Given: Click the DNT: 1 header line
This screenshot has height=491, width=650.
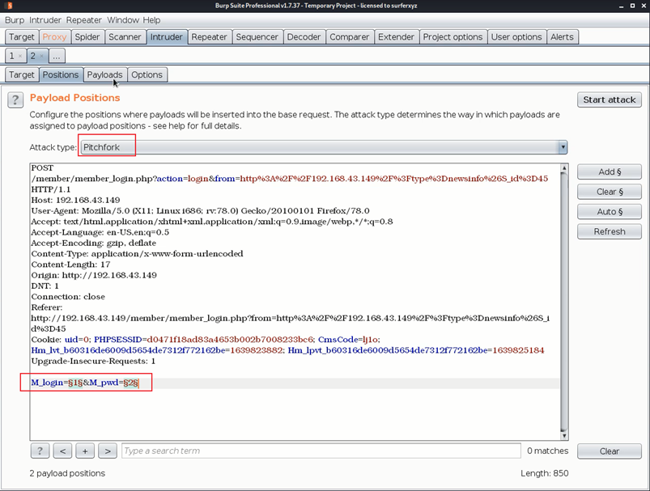Looking at the screenshot, I should [x=45, y=286].
